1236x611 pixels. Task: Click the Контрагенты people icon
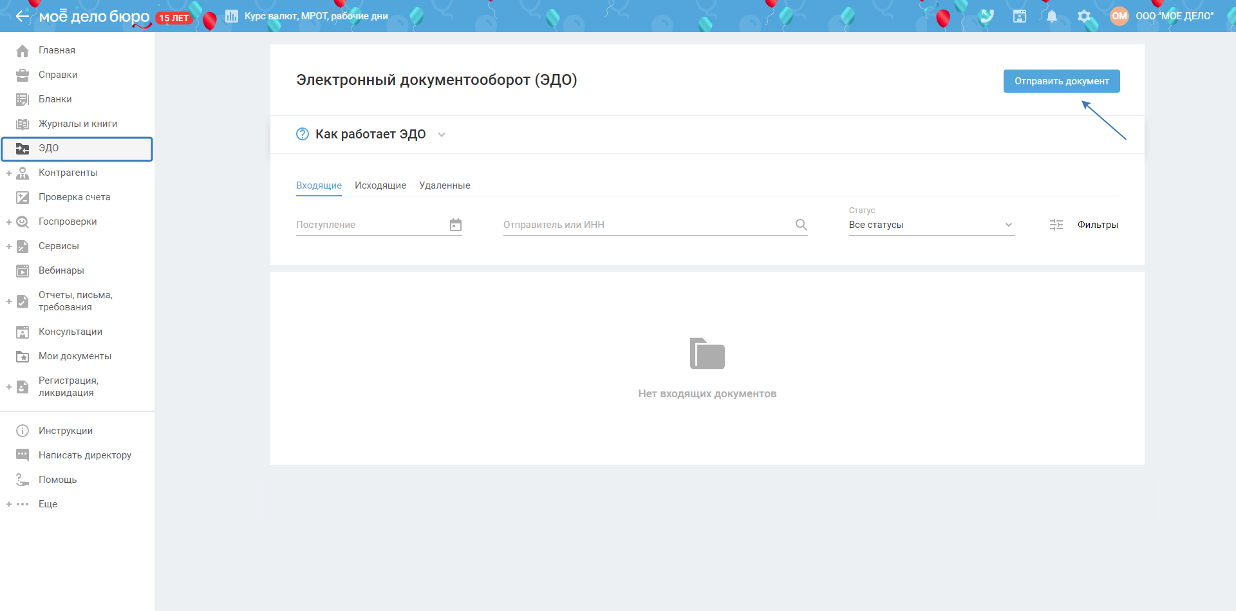(23, 173)
